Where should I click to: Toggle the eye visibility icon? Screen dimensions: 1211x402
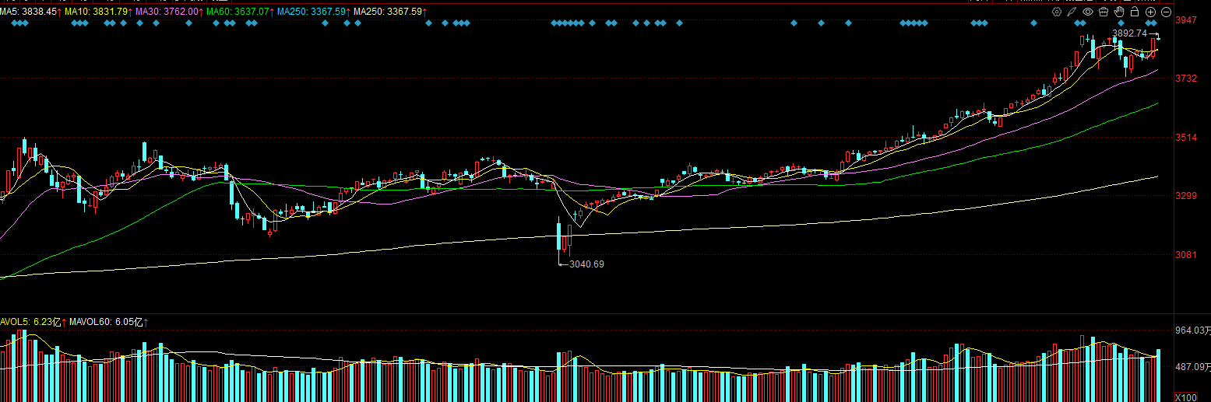(x=1088, y=12)
